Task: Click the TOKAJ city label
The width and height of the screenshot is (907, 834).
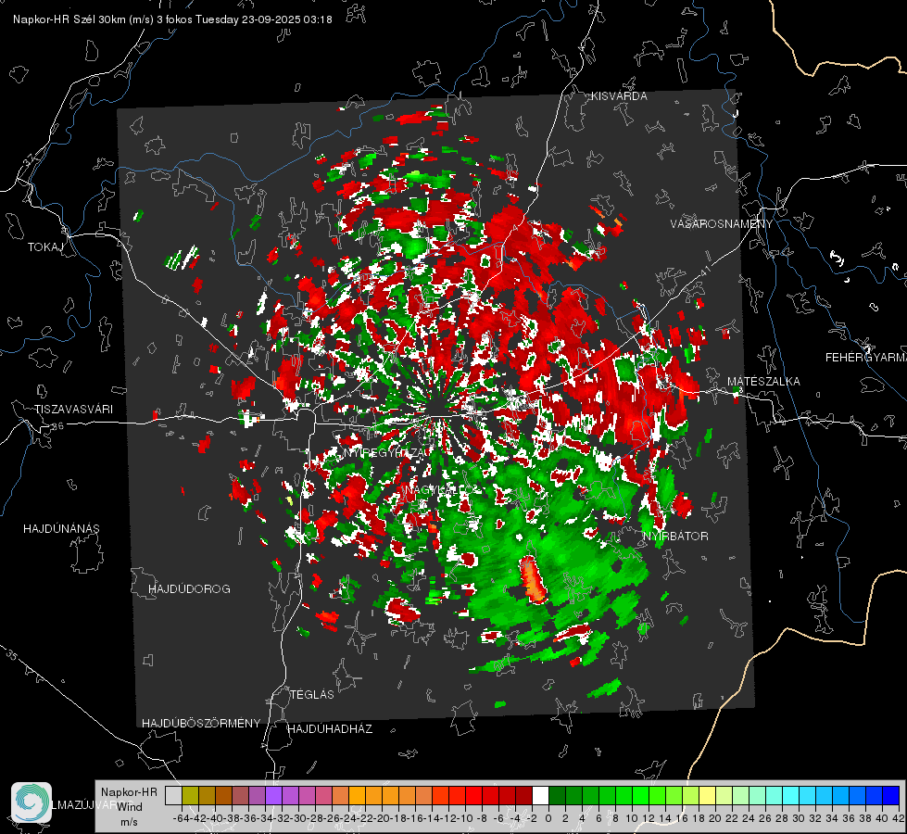Action: 45,247
